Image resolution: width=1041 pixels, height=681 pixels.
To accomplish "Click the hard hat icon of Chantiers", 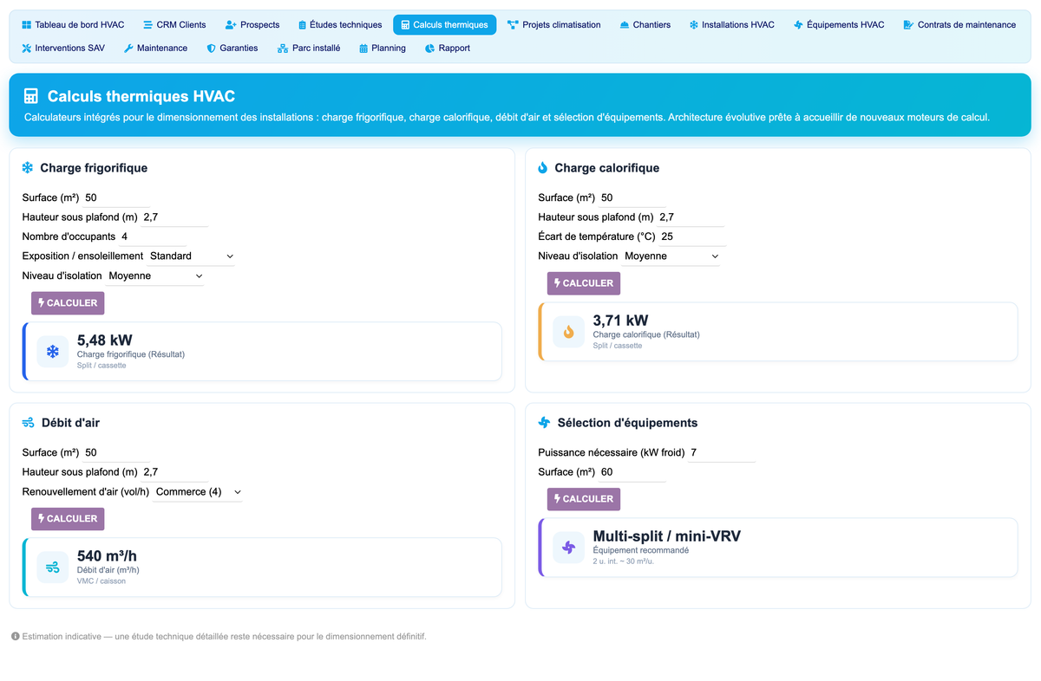I will (625, 25).
